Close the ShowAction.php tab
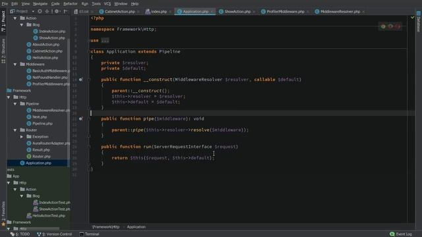 point(254,12)
